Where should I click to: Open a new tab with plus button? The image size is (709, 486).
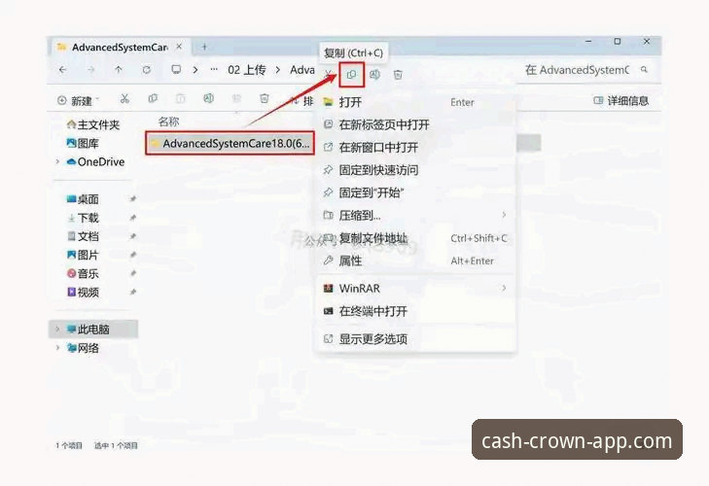[x=204, y=47]
